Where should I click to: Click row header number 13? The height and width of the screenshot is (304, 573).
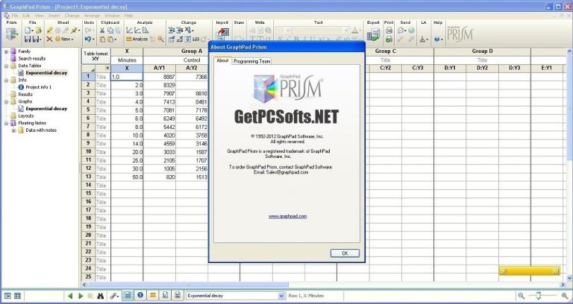[x=88, y=177]
